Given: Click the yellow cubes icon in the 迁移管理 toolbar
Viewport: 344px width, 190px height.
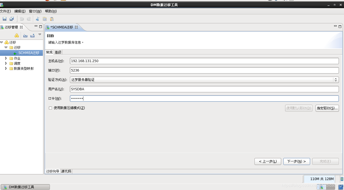Looking at the screenshot, I should point(17,36).
